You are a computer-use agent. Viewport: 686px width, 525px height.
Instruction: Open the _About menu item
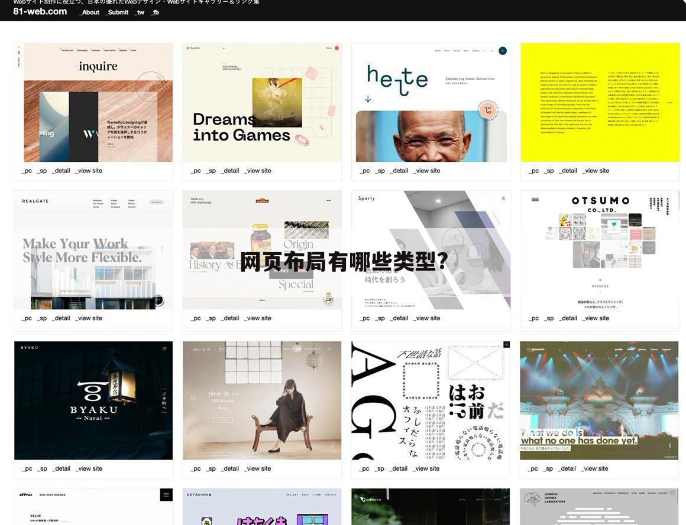89,12
